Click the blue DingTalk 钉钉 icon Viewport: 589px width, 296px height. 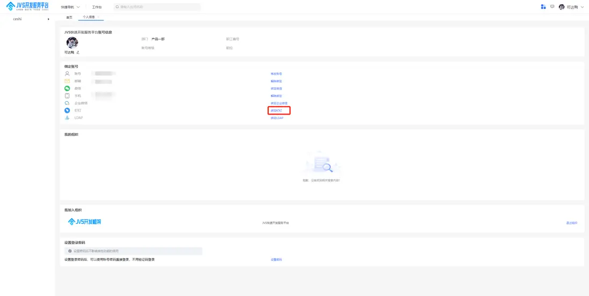(x=67, y=110)
